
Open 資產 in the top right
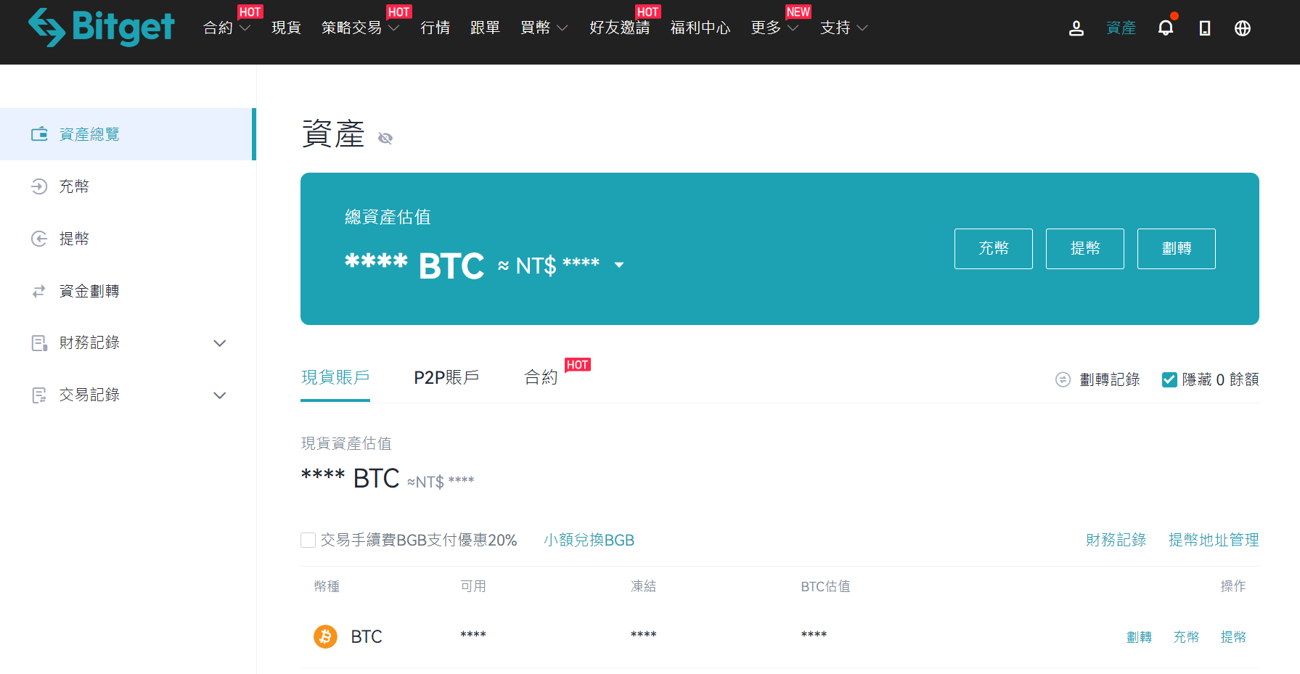tap(1121, 28)
